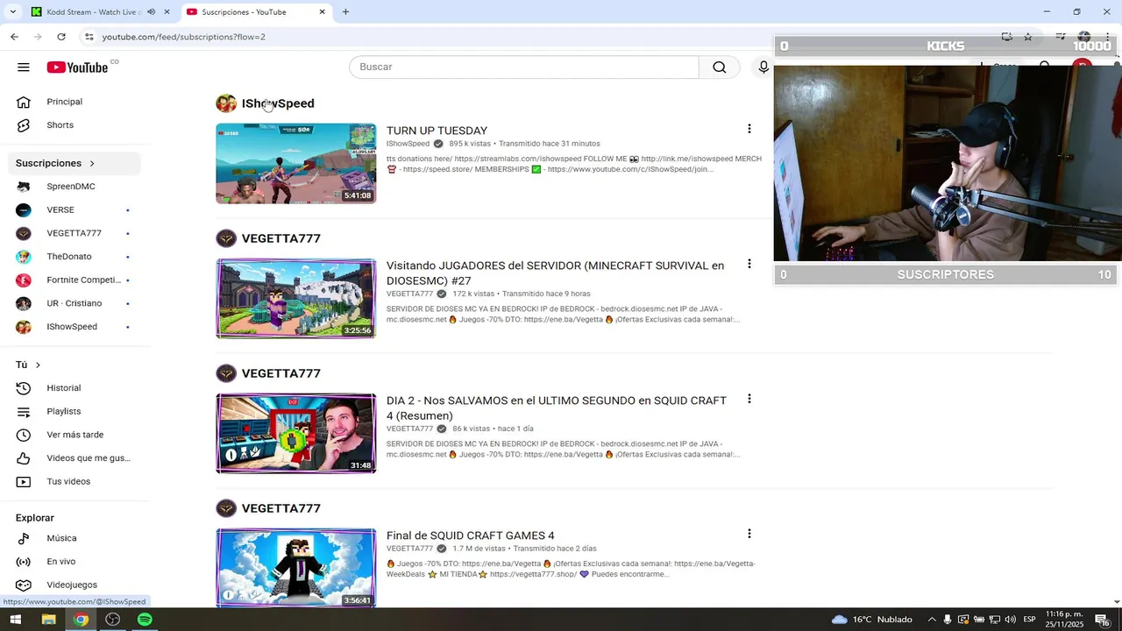Open clock showing 11:16 p. m.
Image resolution: width=1122 pixels, height=631 pixels.
click(1064, 620)
